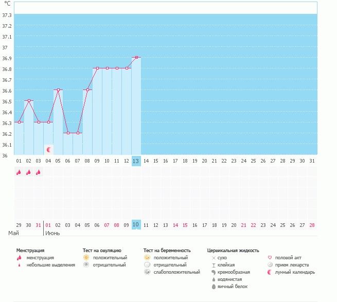Viewport: 337px width, 302px height.
Task: Click the highlighted date 10 in June
Action: [x=136, y=225]
